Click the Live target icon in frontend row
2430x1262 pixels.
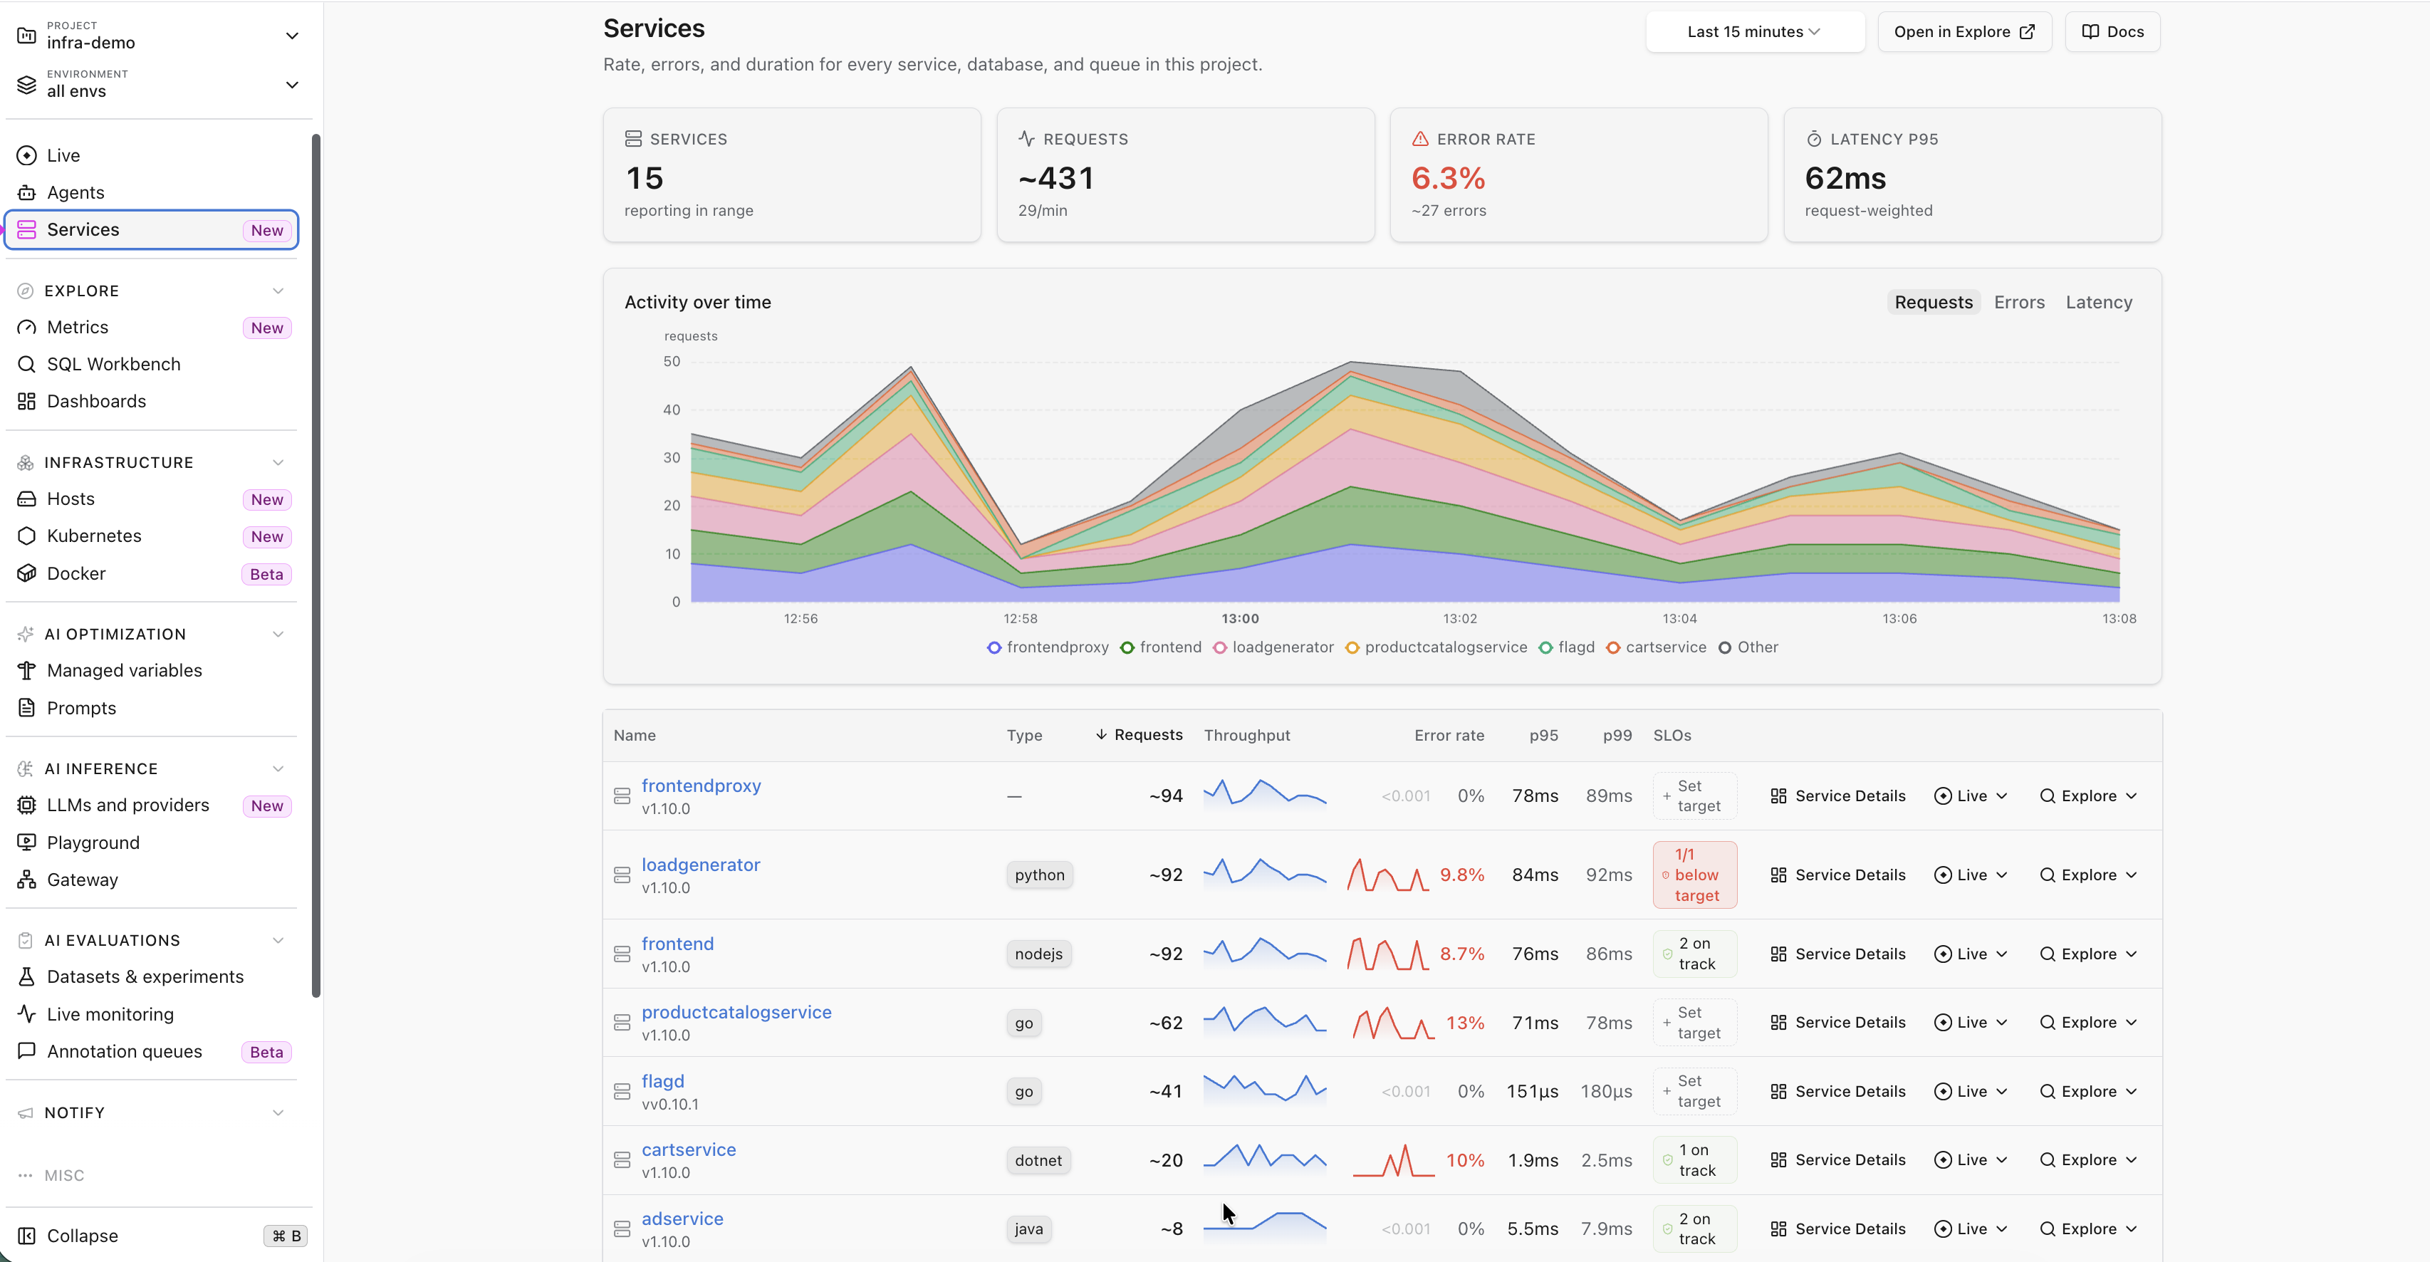tap(1942, 954)
